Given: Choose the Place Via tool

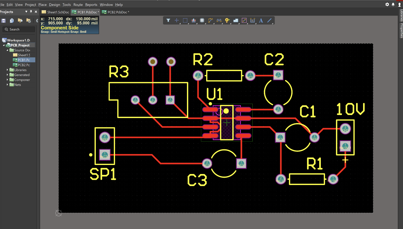Looking at the screenshot, I should [227, 20].
